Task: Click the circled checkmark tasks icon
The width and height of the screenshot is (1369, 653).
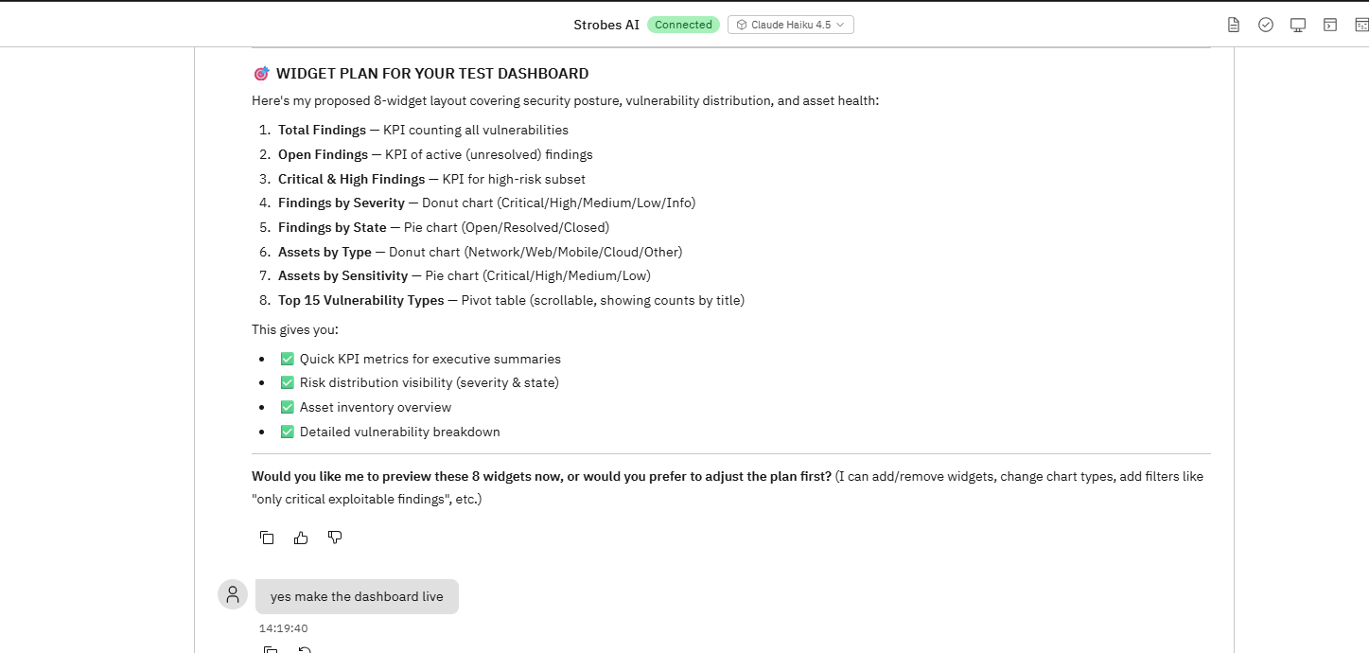Action: point(1266,25)
